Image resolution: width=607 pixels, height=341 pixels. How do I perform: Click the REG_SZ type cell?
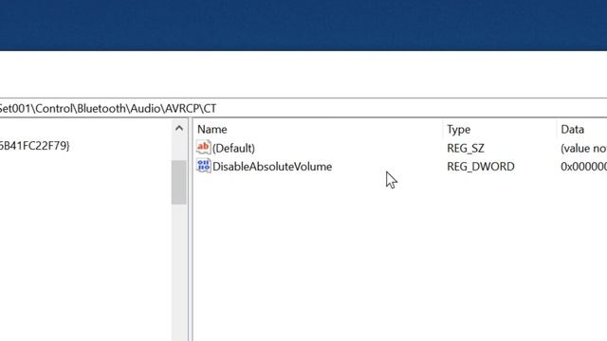(466, 148)
